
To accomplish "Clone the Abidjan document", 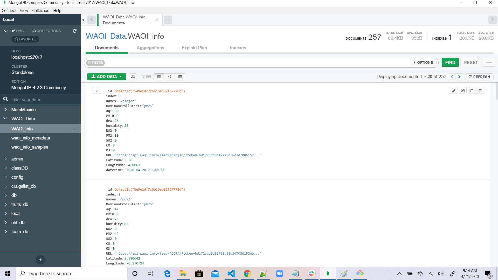I will pyautogui.click(x=472, y=91).
